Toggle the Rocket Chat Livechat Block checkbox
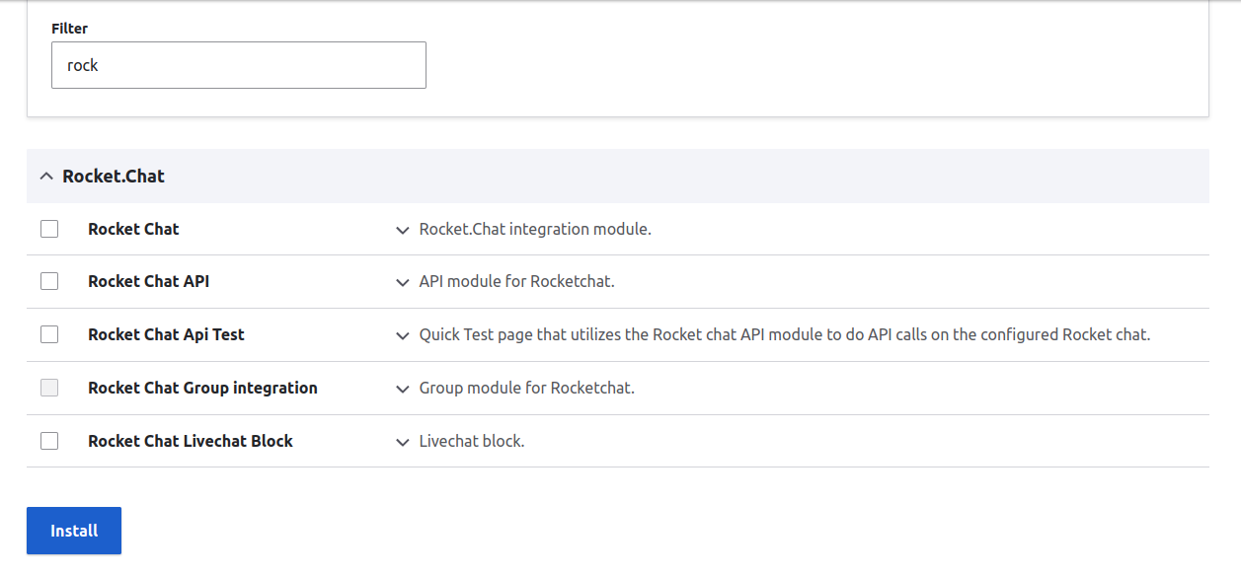This screenshot has width=1241, height=575. [49, 441]
